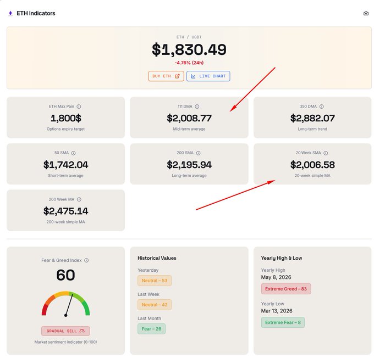The height and width of the screenshot is (358, 374).
Task: Show info for 200 Week MA
Action: pos(79,199)
